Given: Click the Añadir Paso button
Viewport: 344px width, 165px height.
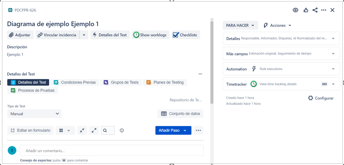Looking at the screenshot, I should tap(170, 130).
